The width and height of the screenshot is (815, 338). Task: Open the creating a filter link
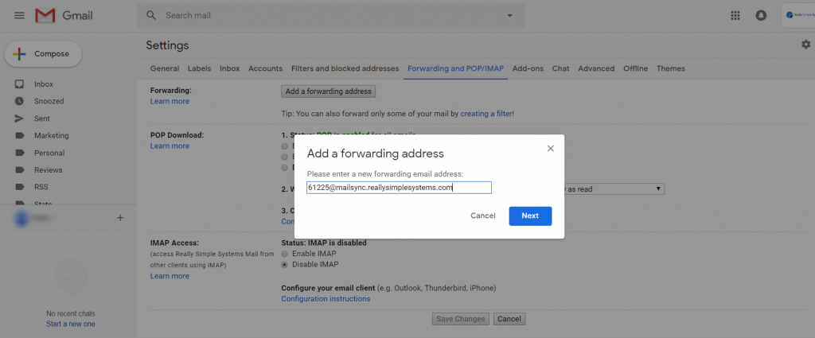click(x=487, y=113)
